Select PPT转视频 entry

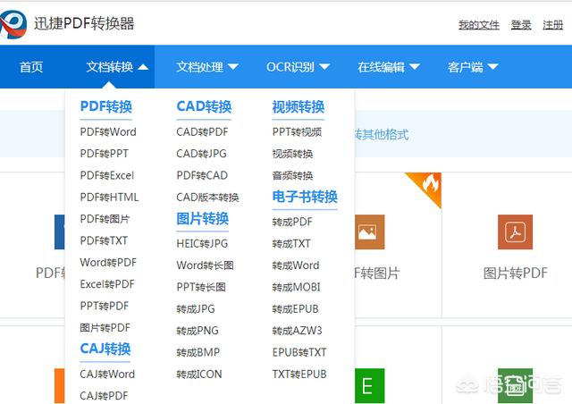point(297,131)
